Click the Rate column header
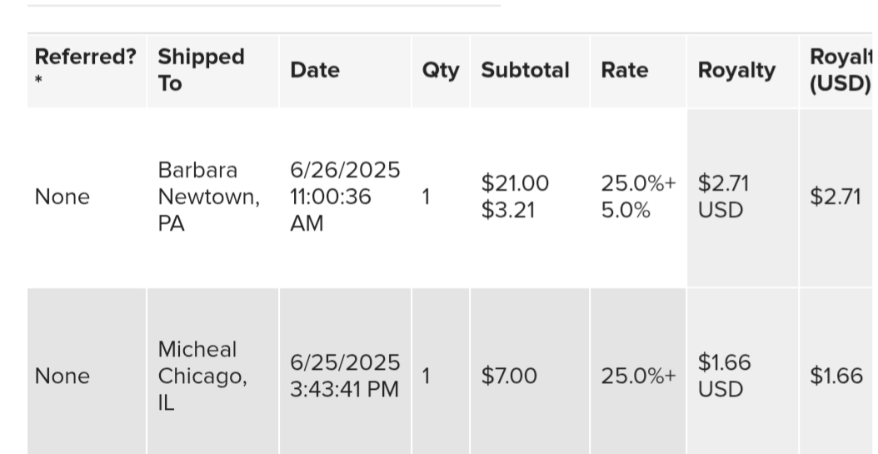Viewport: 878px width, 454px height. [x=638, y=71]
